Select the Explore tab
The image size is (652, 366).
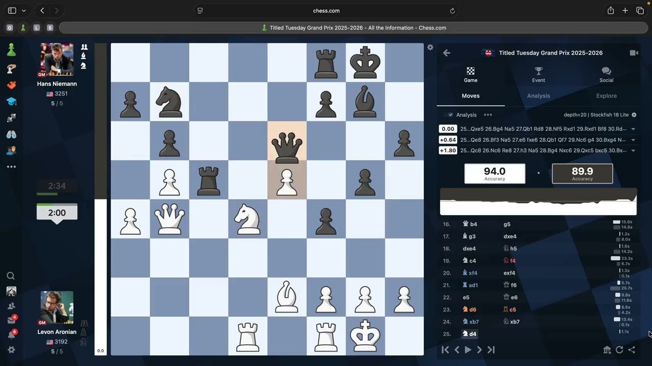click(x=606, y=96)
